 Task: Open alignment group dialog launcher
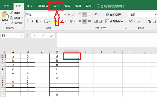coord(126,28)
